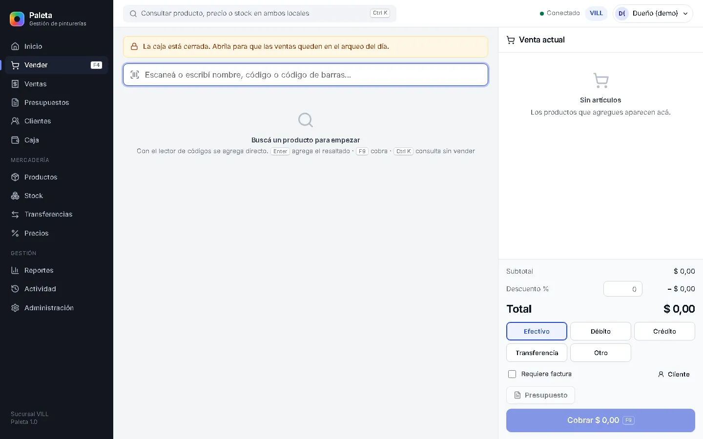Click the barcode scanner icon in product field
Image resolution: width=703 pixels, height=439 pixels.
tap(135, 75)
